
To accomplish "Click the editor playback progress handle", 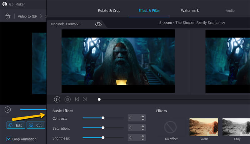I will 99,99.
